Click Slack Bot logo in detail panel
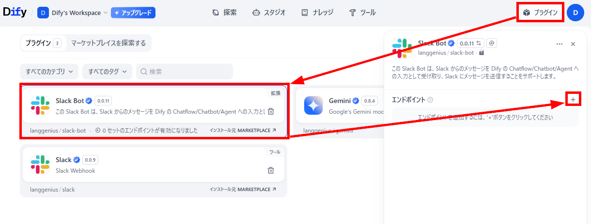The width and height of the screenshot is (591, 224). click(x=402, y=47)
